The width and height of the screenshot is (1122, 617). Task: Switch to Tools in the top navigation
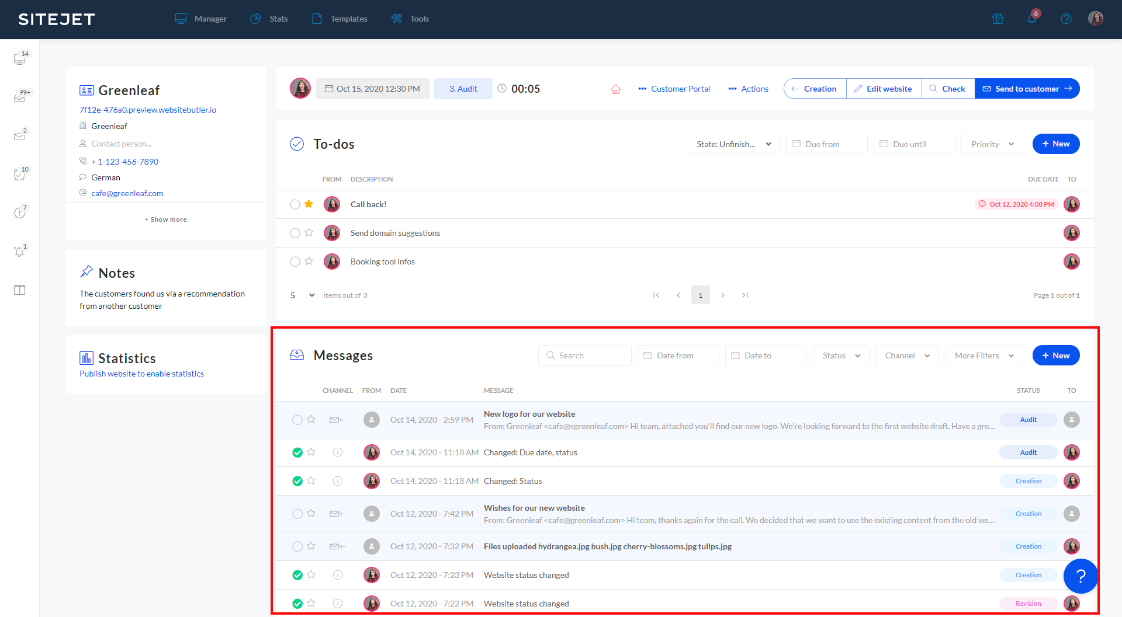pos(418,19)
